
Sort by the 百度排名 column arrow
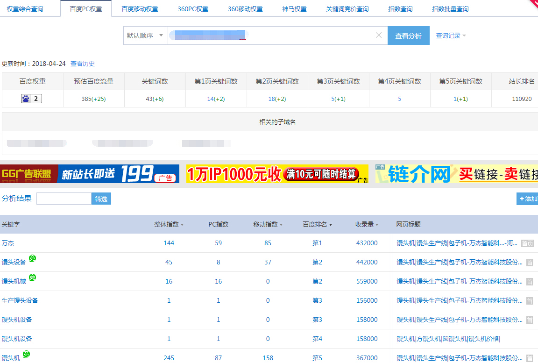331,225
